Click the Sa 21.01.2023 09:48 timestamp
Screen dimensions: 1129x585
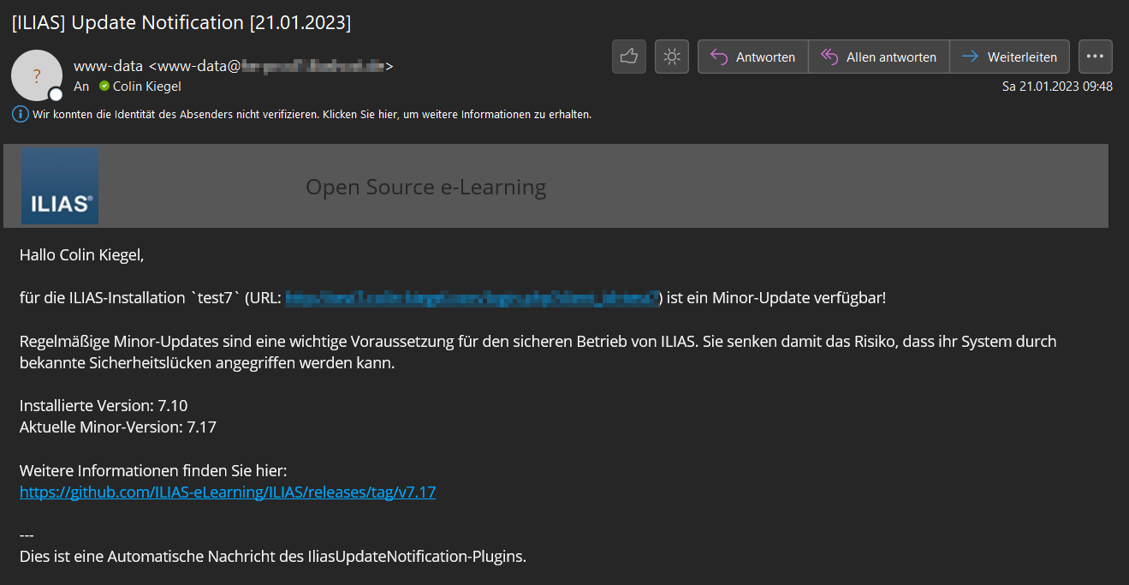tap(1057, 87)
